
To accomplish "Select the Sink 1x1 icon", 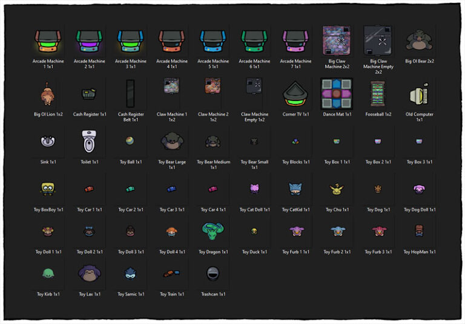I will 48,141.
